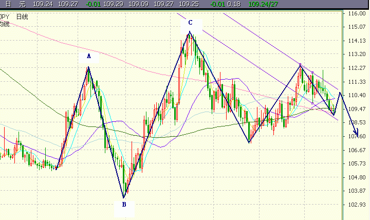The height and width of the screenshot is (220, 370).
Task: Click the 0.18 value in the quote bar
Action: pos(234,4)
